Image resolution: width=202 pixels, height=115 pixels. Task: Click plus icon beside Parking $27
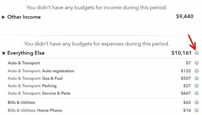tap(197, 86)
